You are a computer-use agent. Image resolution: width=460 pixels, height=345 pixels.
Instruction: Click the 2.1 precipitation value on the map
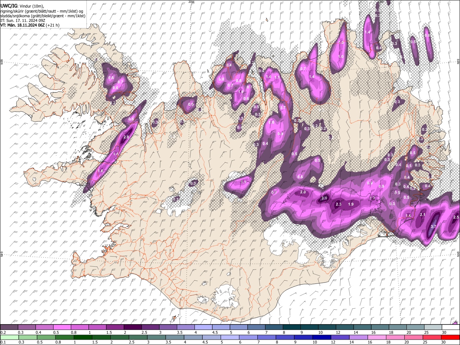423,215
